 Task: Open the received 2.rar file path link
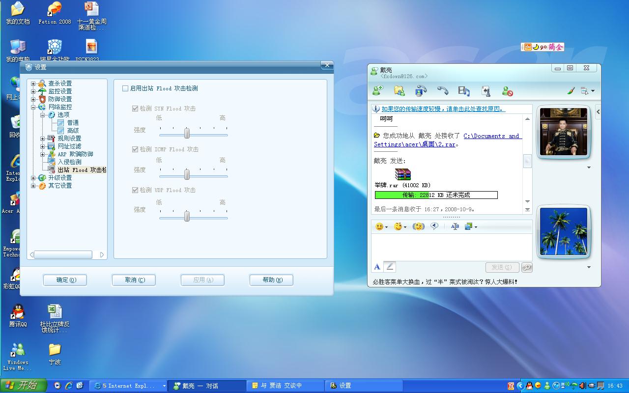(492, 136)
